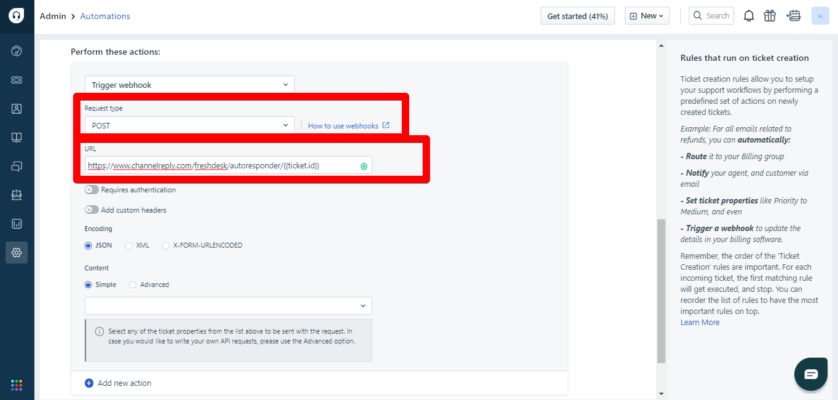Click the Search box in header
The height and width of the screenshot is (400, 838).
(711, 16)
